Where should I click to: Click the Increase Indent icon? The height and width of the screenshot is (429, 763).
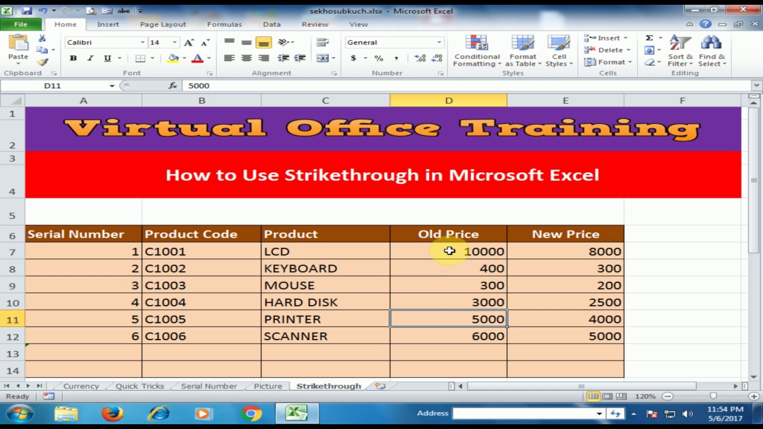click(x=300, y=58)
